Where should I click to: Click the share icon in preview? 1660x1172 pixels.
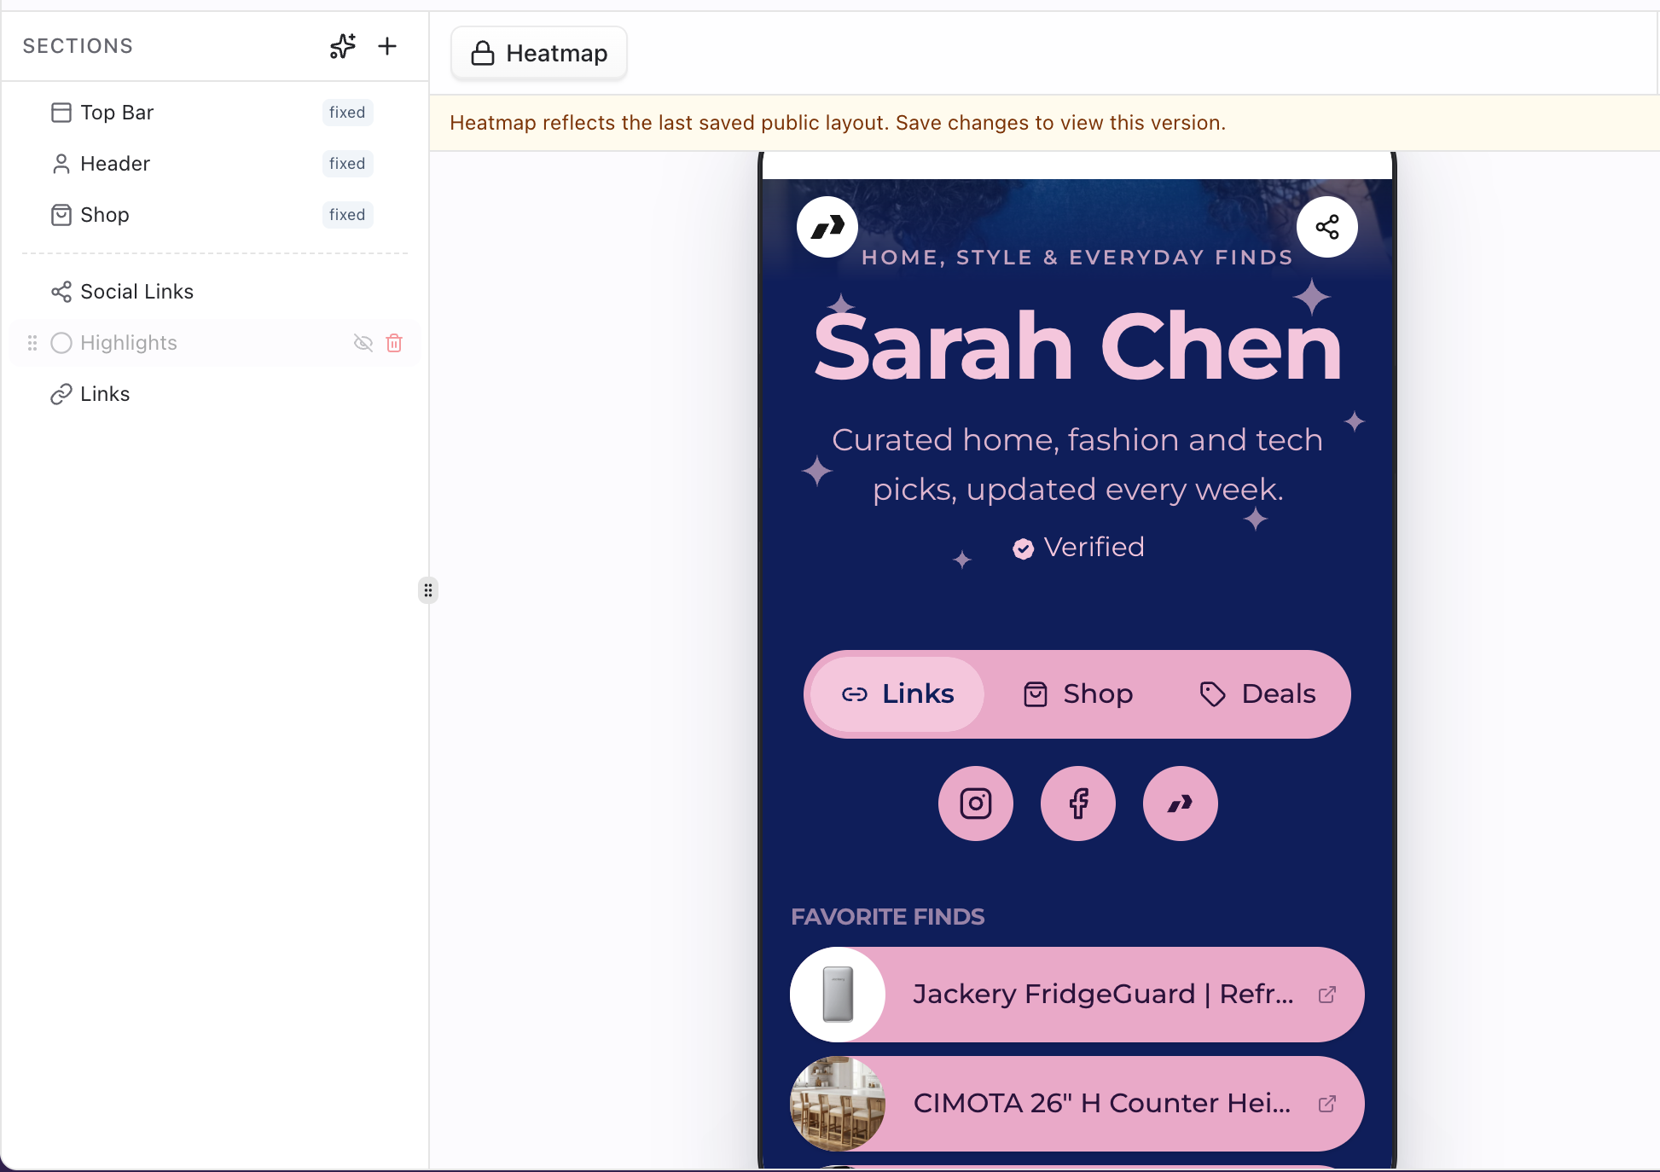(1327, 227)
